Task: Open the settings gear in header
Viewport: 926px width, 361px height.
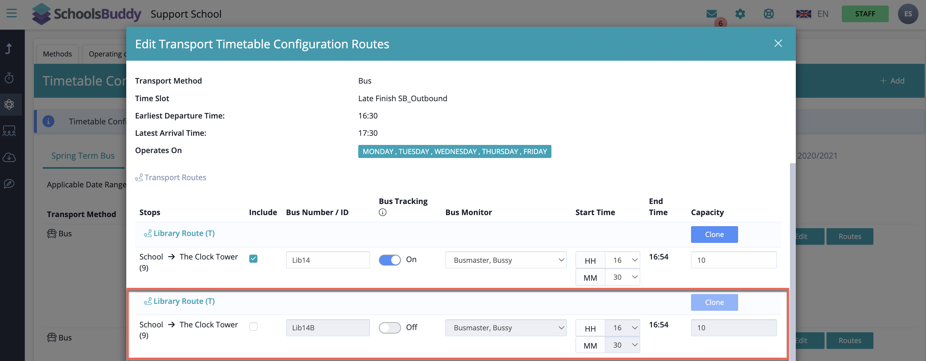Action: click(x=740, y=14)
